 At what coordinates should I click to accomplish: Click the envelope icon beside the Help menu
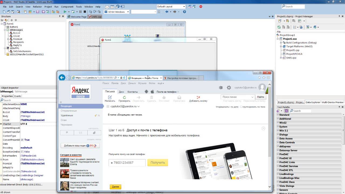pos(107,7)
